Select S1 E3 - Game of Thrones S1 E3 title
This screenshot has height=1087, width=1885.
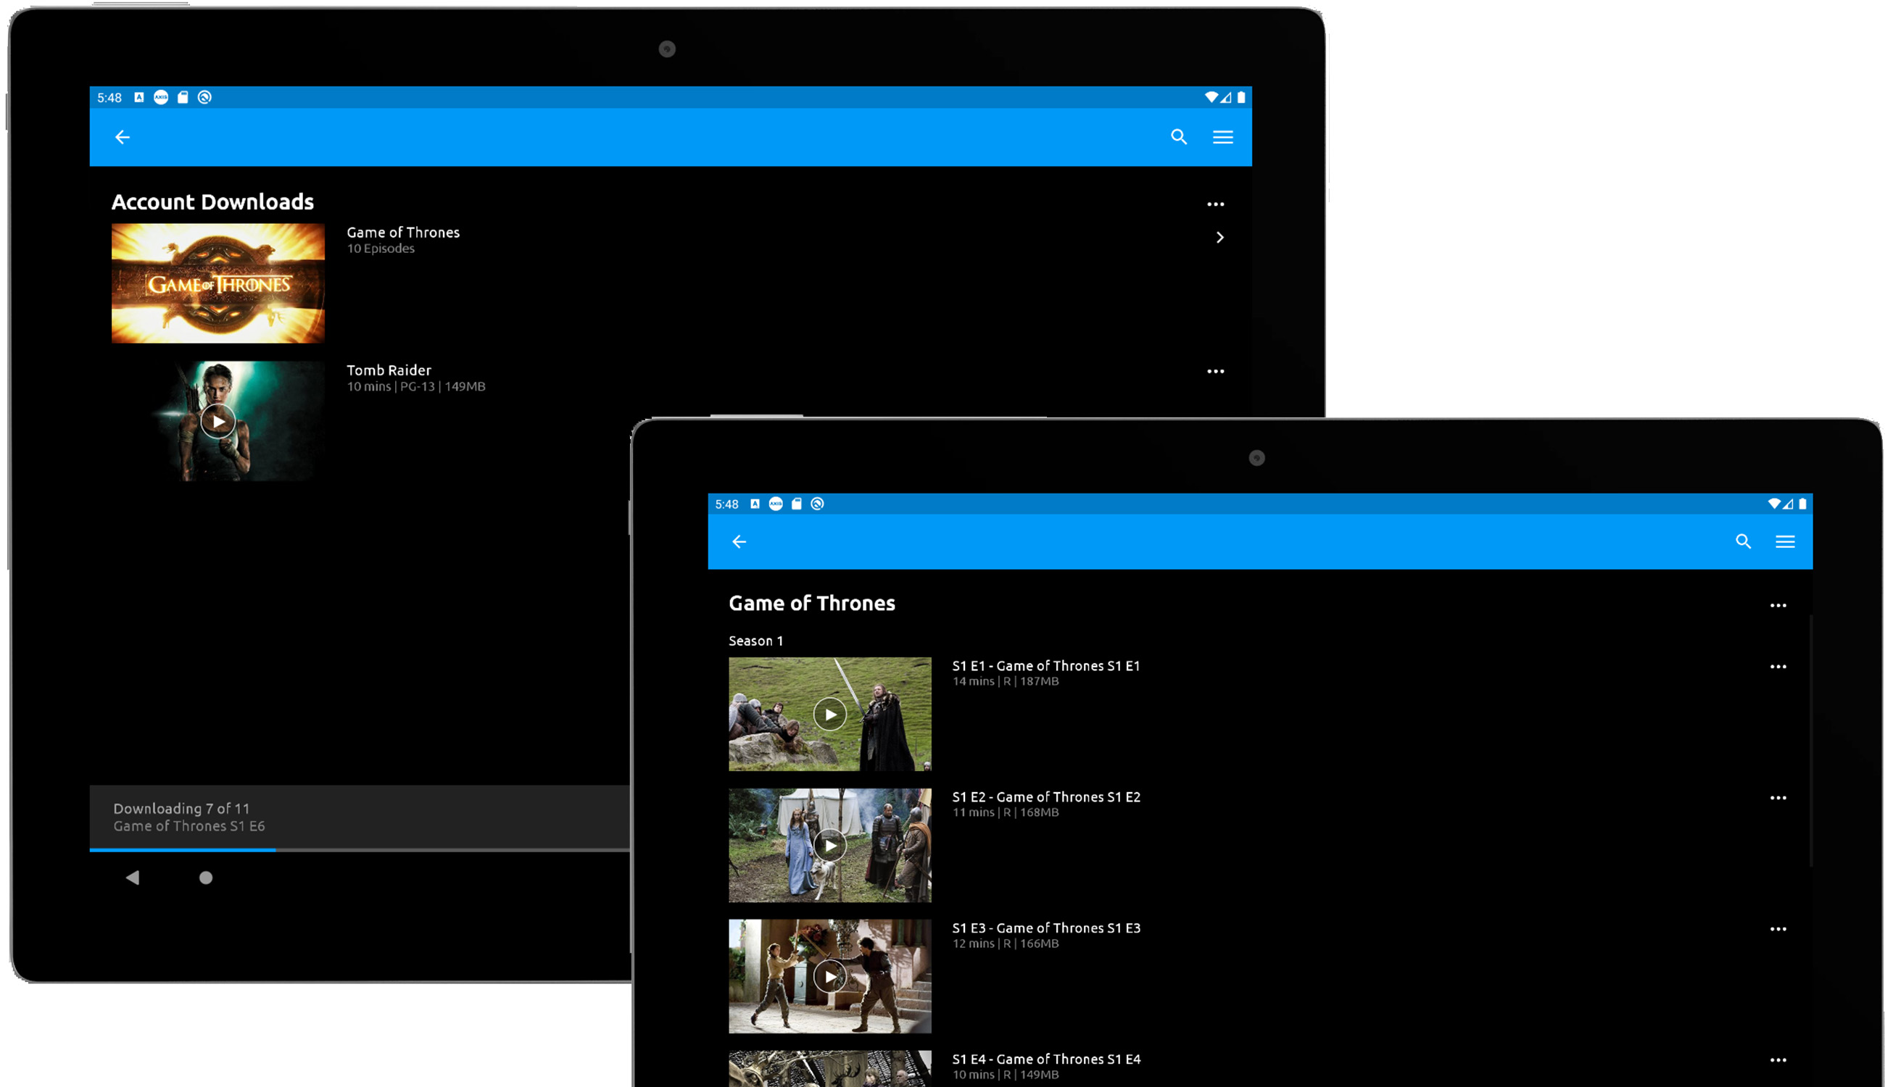click(1045, 928)
